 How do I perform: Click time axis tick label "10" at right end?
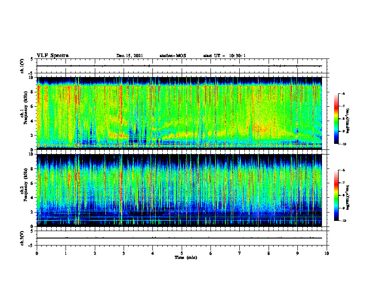pyautogui.click(x=327, y=253)
